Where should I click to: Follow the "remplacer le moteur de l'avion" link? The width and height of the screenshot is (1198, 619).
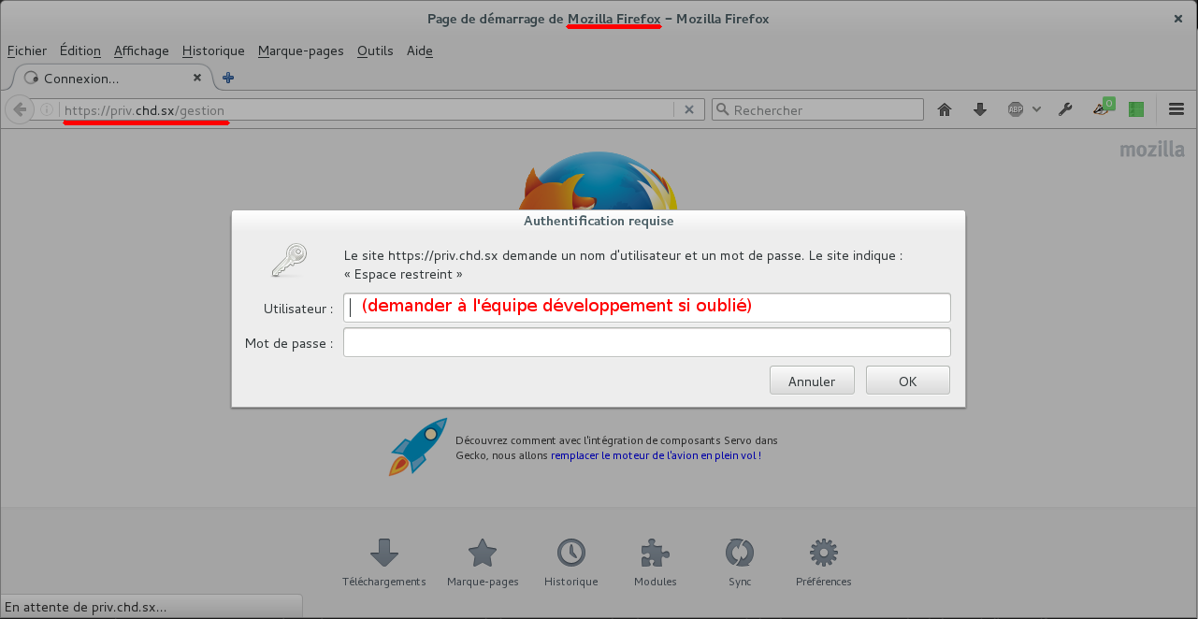[x=656, y=455]
